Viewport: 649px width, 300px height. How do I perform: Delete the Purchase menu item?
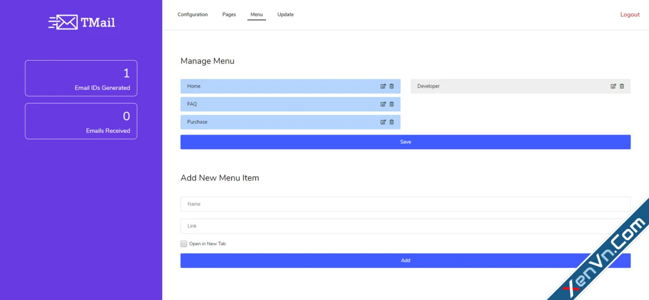(x=392, y=122)
